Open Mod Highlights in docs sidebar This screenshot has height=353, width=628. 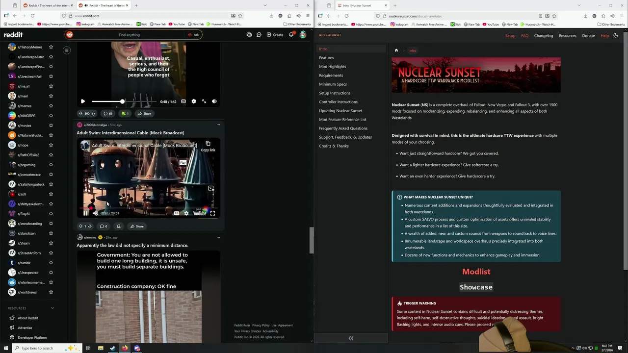tap(333, 67)
